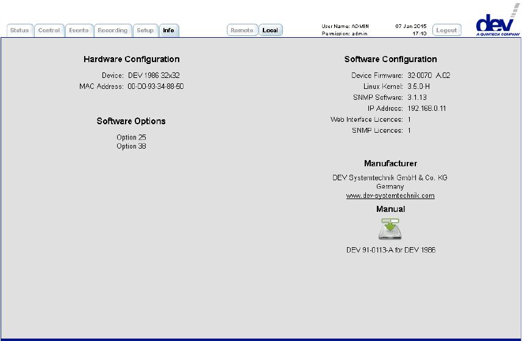Click the Software Configuration heading
Screen dimensions: 522x341
pyautogui.click(x=390, y=59)
